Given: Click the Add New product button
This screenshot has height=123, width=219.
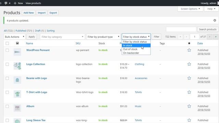Looking at the screenshot, I should pyautogui.click(x=29, y=13).
